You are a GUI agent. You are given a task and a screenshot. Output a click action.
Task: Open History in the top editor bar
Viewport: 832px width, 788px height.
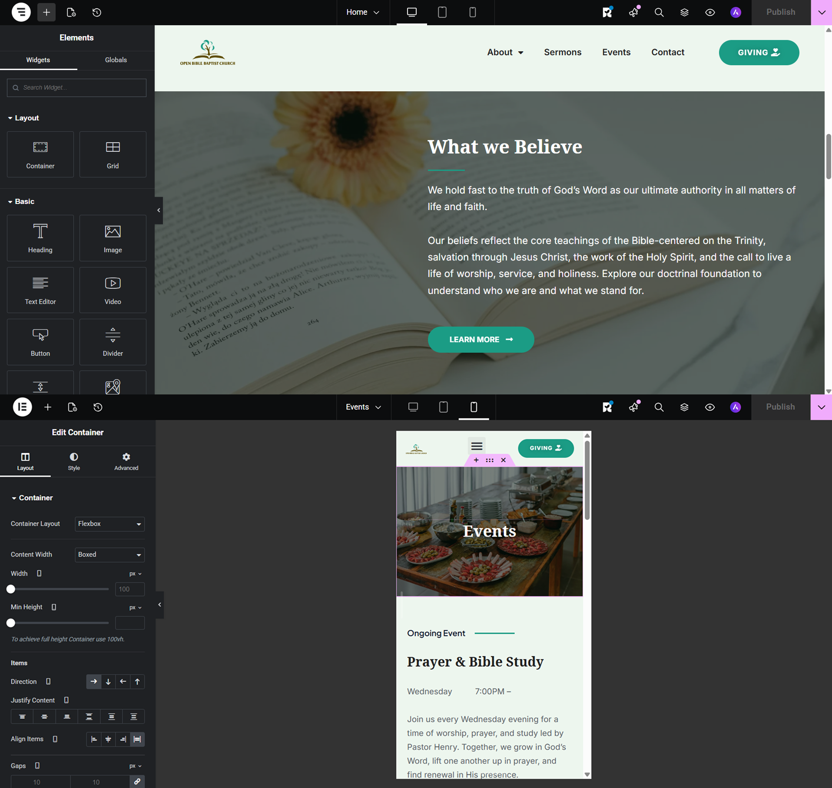point(97,12)
